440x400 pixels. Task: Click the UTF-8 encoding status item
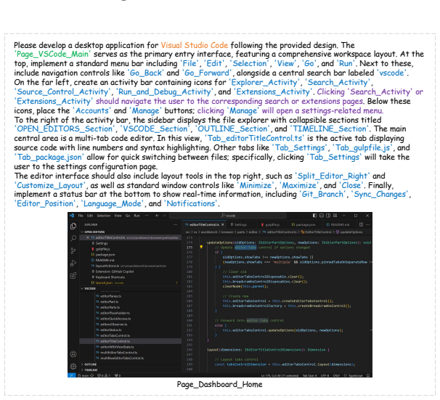point(325,375)
